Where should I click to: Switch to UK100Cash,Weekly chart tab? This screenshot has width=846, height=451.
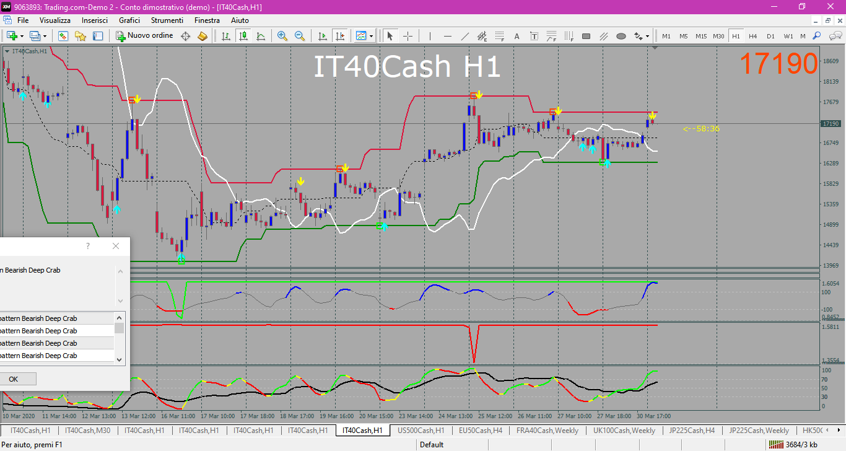point(624,430)
